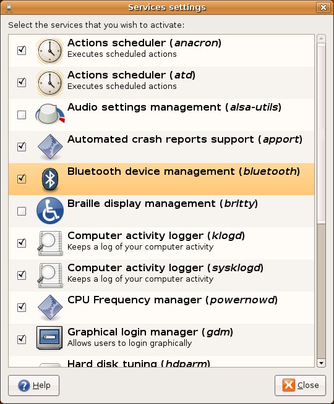Select the gdm login screen icon
The image size is (334, 404).
coord(49,338)
